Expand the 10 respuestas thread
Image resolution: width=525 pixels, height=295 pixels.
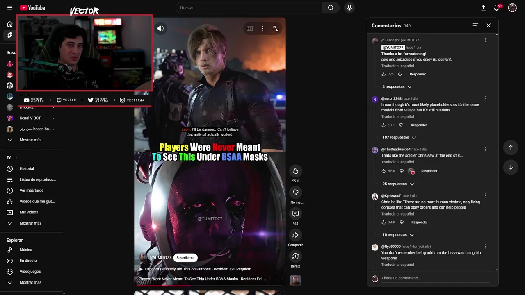coord(398,235)
